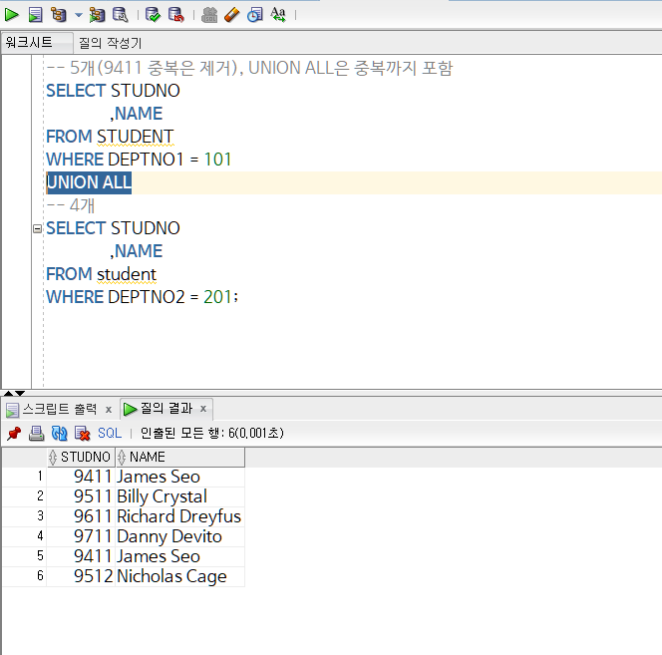Screen dimensions: 662x655
Task: Click the delete row icon in results toolbar
Action: coord(82,434)
